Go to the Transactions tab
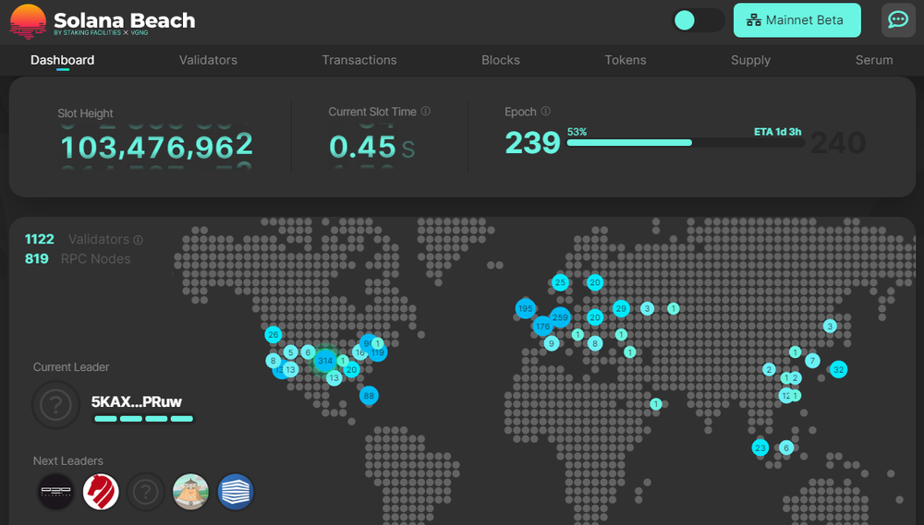 359,60
